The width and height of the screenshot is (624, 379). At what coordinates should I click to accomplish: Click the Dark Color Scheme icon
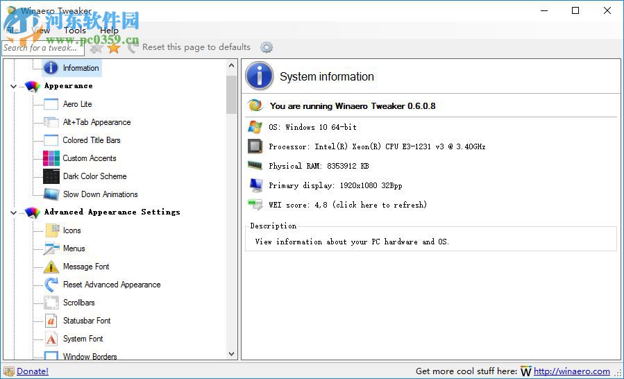(51, 176)
